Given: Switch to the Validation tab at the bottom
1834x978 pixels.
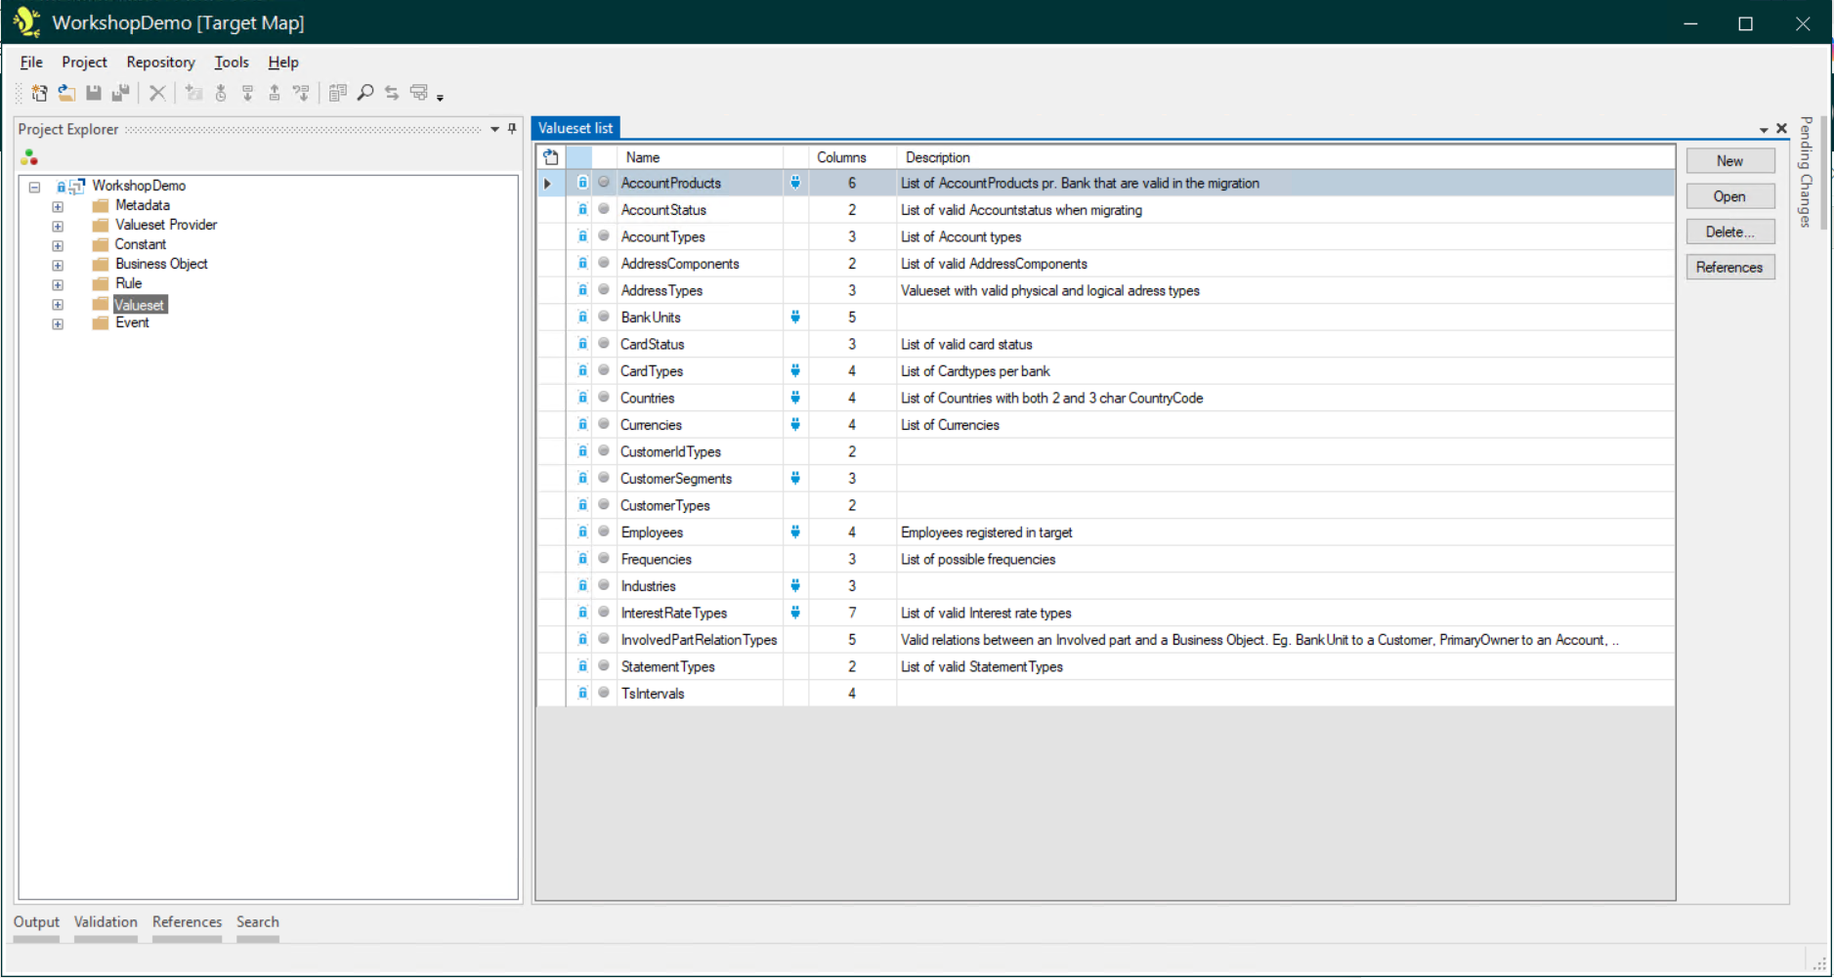Looking at the screenshot, I should tap(106, 921).
